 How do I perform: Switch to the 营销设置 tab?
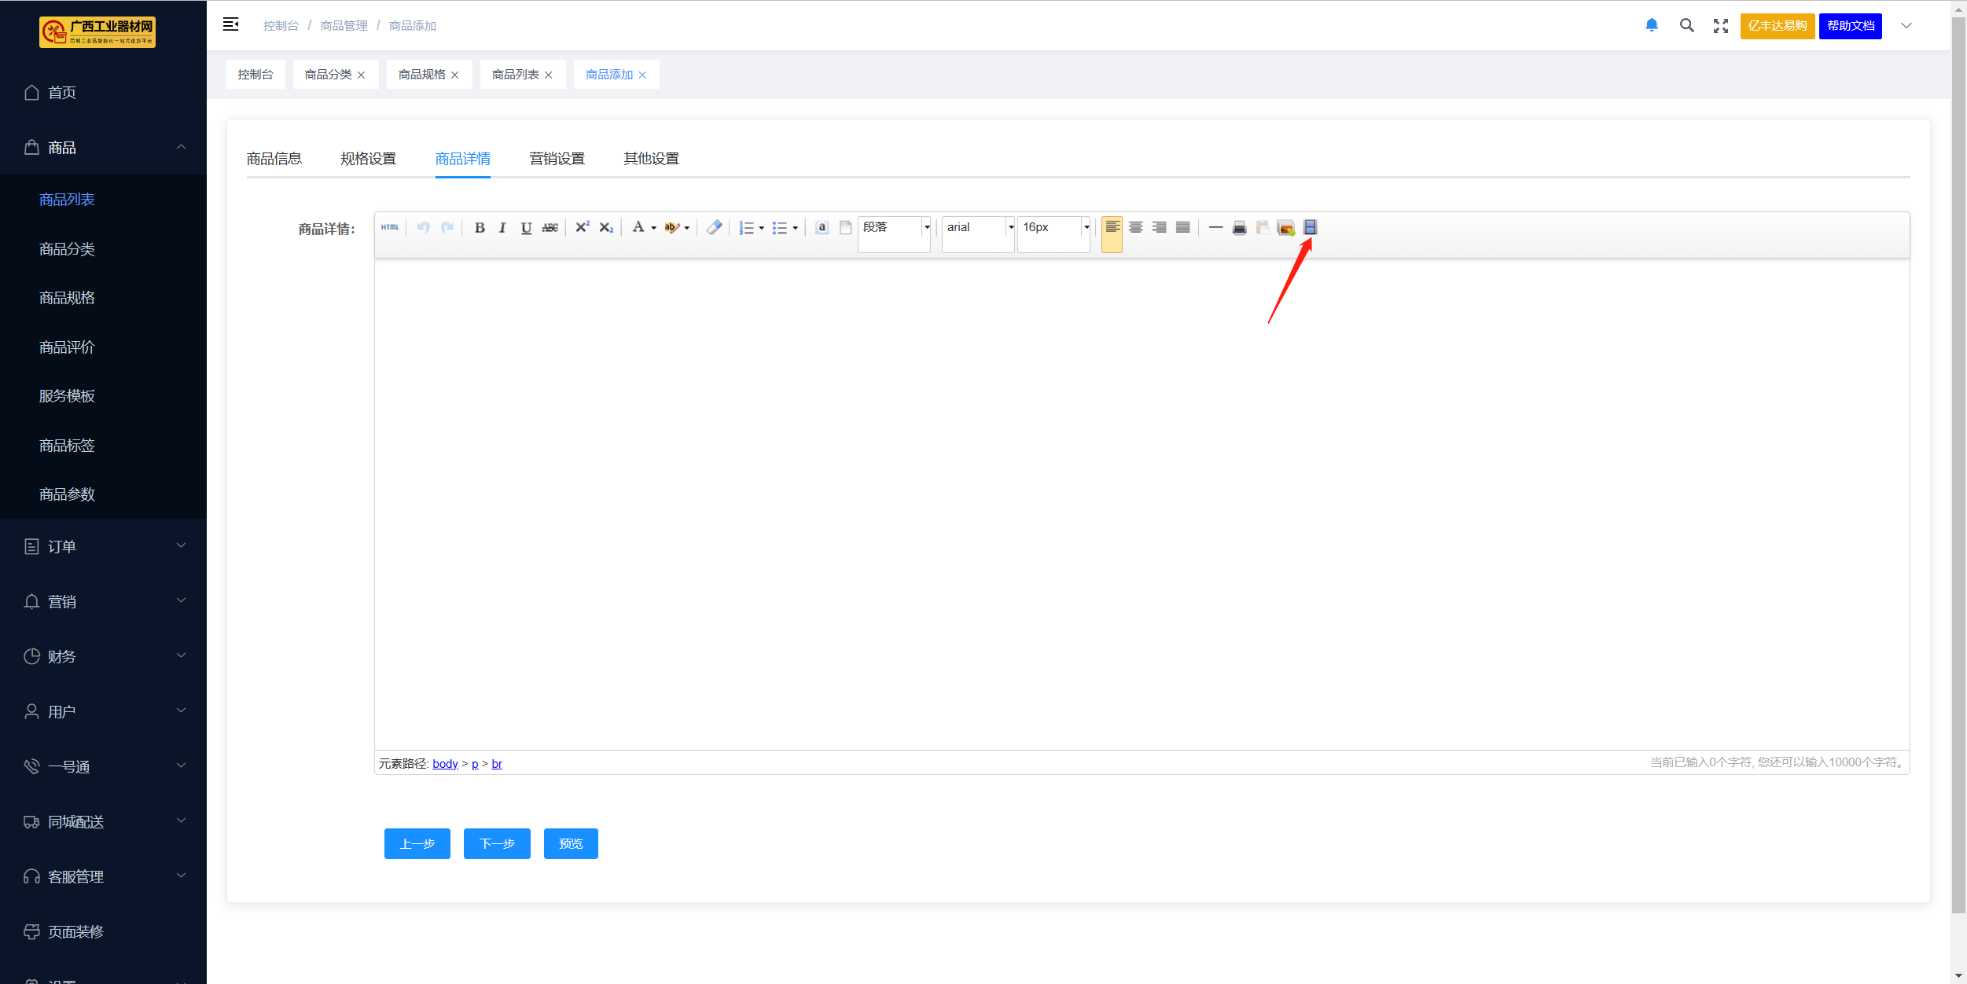tap(557, 159)
